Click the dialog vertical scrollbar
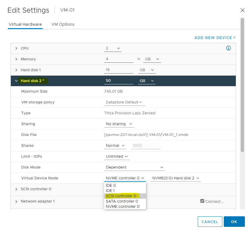The width and height of the screenshot is (251, 233). pyautogui.click(x=242, y=85)
